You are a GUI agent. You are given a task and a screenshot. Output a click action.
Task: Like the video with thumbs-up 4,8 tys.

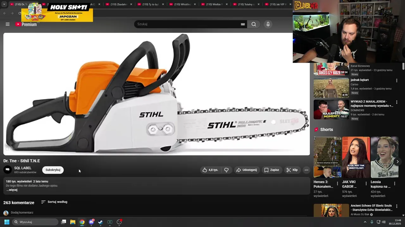tap(210, 170)
